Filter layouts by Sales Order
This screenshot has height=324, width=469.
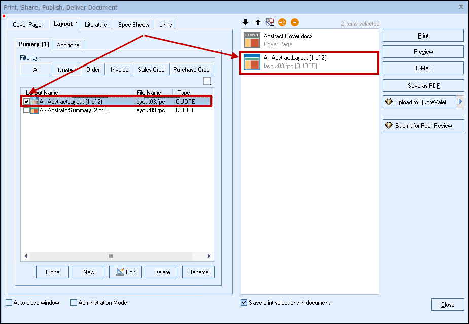[152, 70]
